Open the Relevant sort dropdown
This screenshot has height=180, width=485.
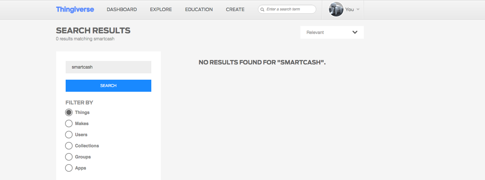tap(332, 32)
